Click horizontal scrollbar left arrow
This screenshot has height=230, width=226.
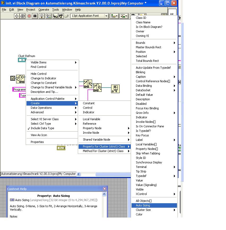point(79,174)
